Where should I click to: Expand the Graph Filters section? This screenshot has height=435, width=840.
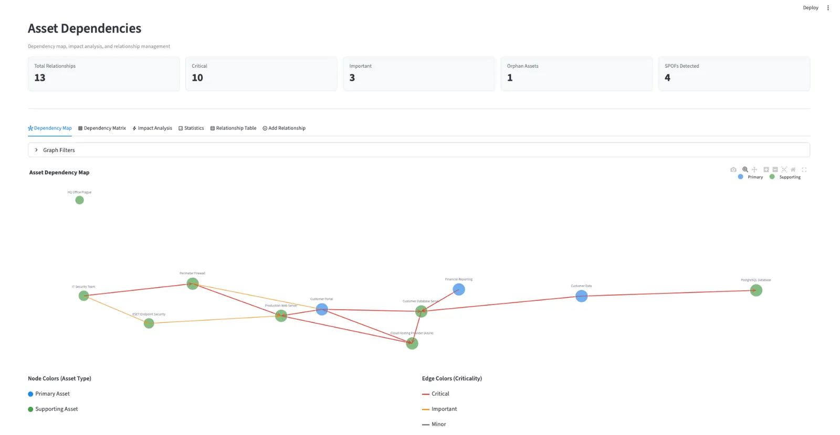coord(419,150)
